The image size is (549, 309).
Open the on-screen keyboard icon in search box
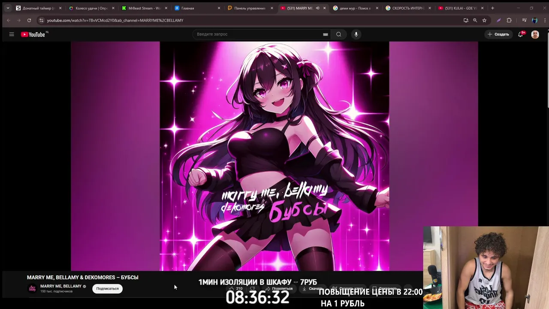[x=326, y=34]
